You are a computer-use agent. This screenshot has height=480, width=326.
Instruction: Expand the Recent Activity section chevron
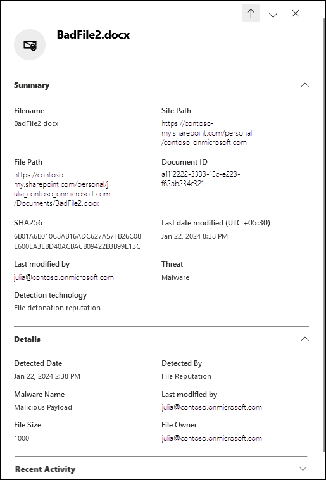pos(303,469)
